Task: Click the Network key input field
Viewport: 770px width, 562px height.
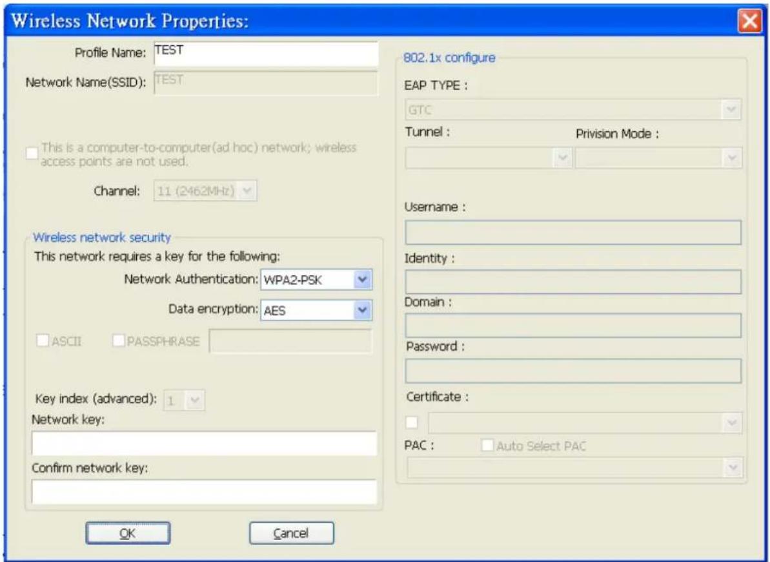Action: tap(205, 443)
